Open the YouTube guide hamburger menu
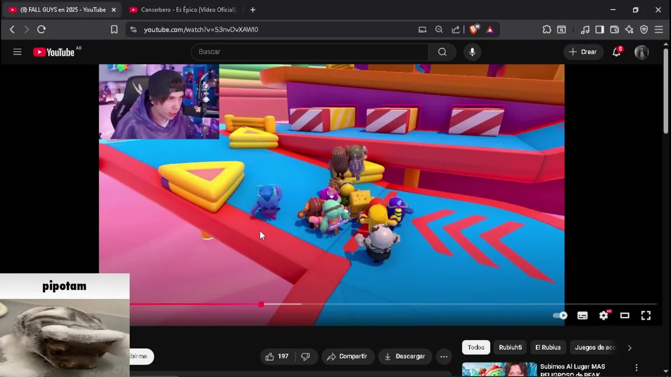The height and width of the screenshot is (377, 671). pyautogui.click(x=17, y=52)
